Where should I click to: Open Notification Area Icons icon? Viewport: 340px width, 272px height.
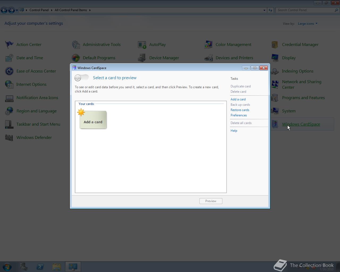(9, 98)
